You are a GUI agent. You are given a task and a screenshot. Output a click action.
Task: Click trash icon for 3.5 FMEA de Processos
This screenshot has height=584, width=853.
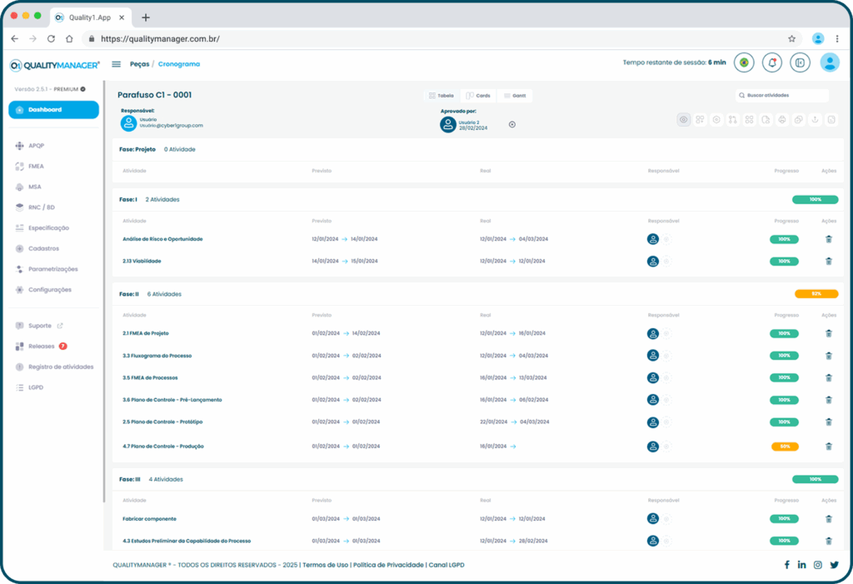tap(828, 377)
